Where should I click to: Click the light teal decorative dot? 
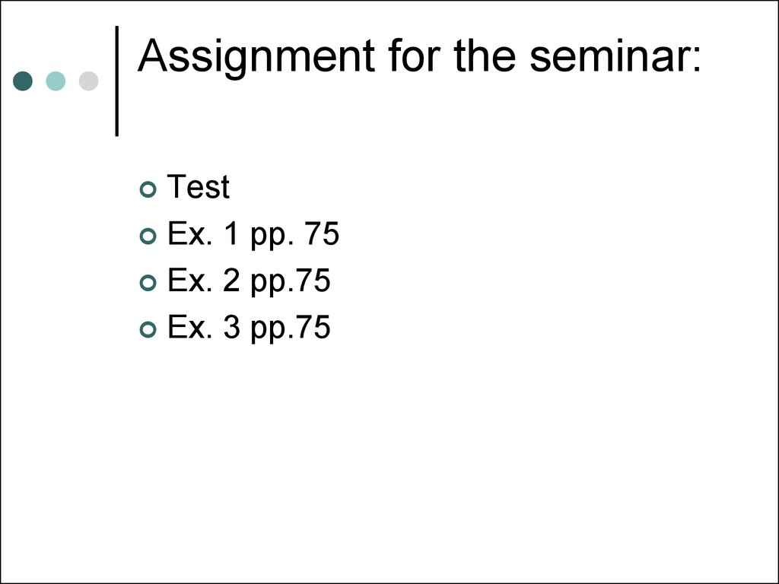(56, 81)
